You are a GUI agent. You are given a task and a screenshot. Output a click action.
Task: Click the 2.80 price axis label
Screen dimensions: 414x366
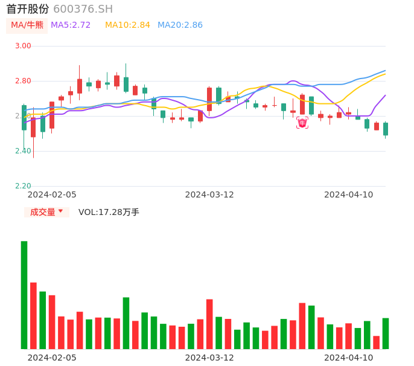23,81
